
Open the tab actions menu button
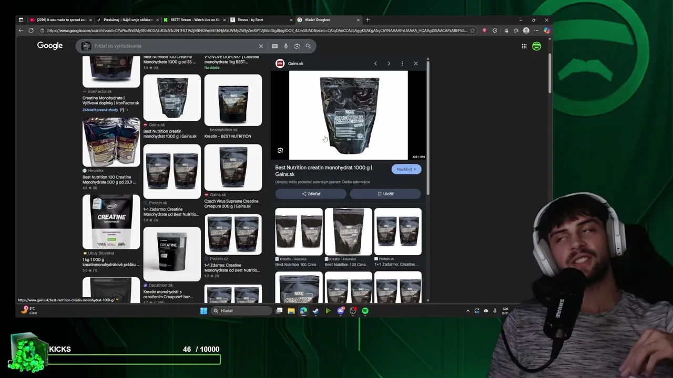coord(21,20)
